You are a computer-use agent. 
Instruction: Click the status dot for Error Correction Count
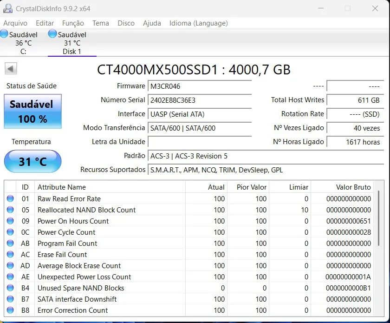pyautogui.click(x=10, y=310)
